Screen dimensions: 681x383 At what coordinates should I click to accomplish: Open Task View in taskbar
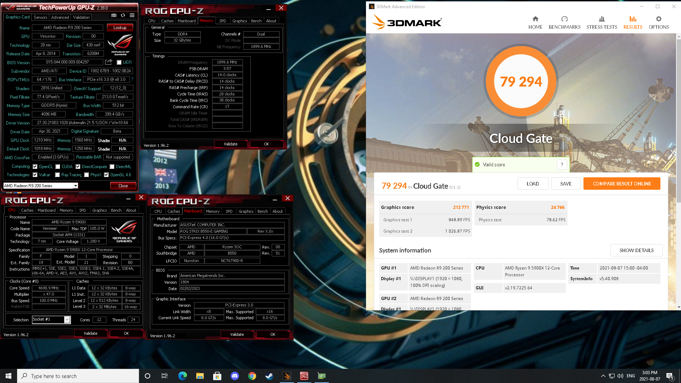[x=165, y=376]
